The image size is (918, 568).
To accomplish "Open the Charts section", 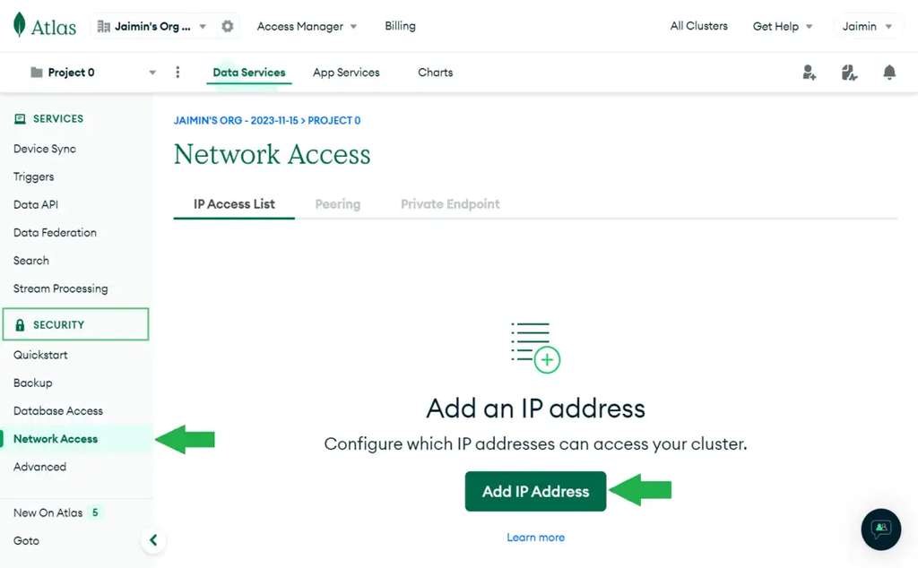I will coord(435,72).
